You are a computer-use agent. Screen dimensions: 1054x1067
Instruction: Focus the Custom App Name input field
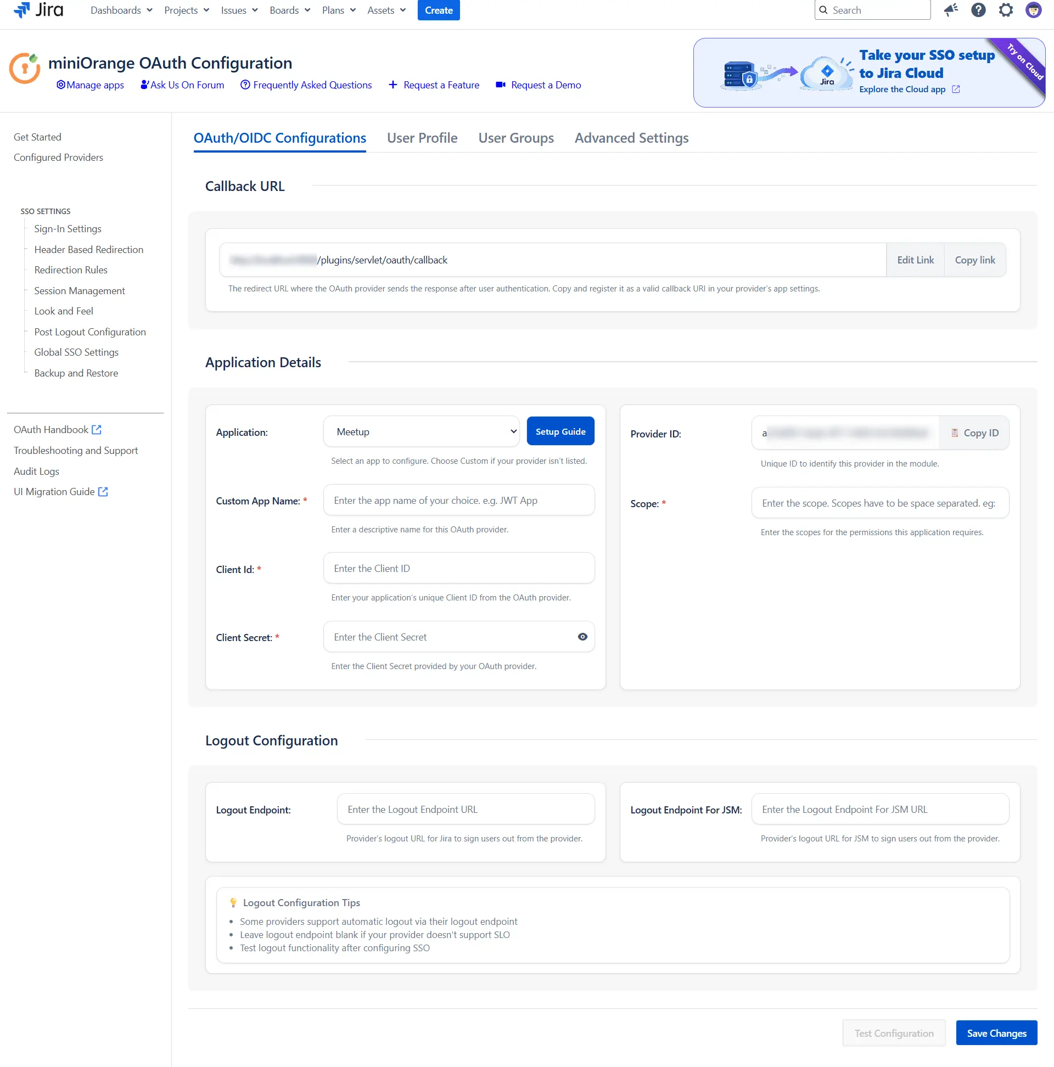point(459,501)
